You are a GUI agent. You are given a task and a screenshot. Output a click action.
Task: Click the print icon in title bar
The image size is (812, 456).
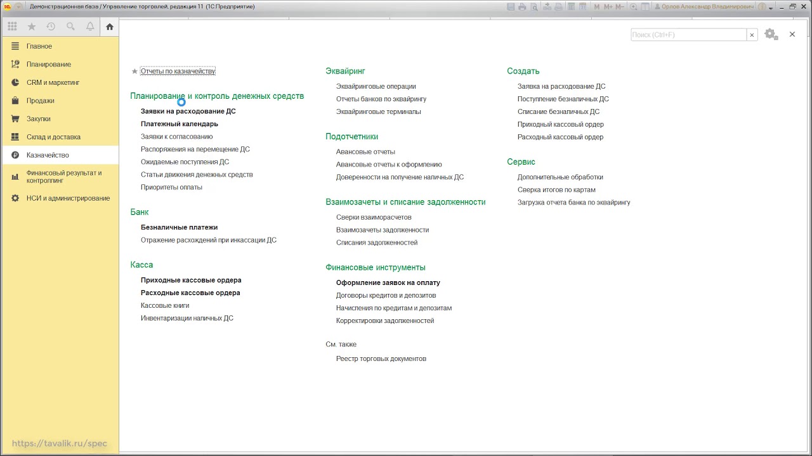(522, 6)
